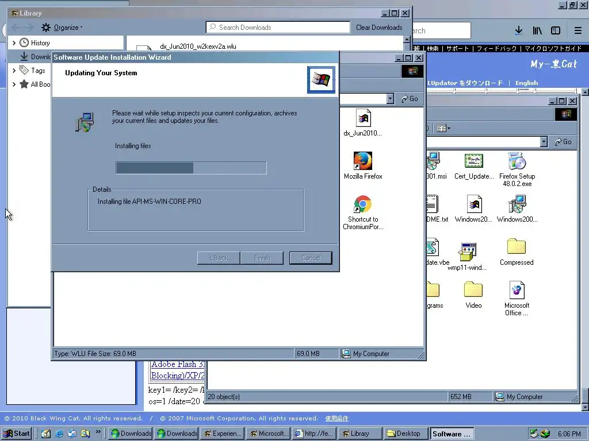This screenshot has height=441, width=589.
Task: Click the browser page scroll down arrow
Action: tap(585, 407)
